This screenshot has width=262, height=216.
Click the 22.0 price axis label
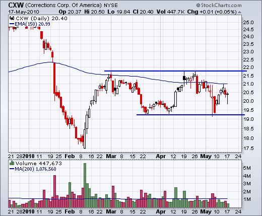(x=248, y=67)
